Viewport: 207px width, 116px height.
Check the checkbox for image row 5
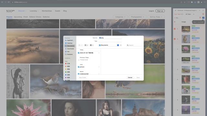coord(175,69)
